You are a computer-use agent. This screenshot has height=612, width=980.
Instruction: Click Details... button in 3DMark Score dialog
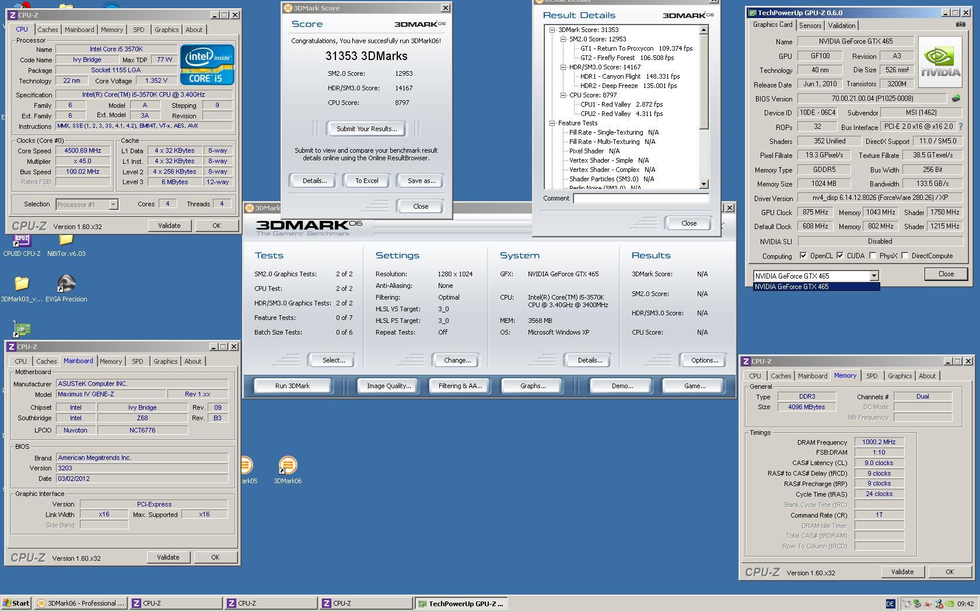(x=314, y=181)
